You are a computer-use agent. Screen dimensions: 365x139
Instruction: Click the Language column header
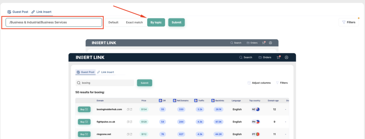236,101
